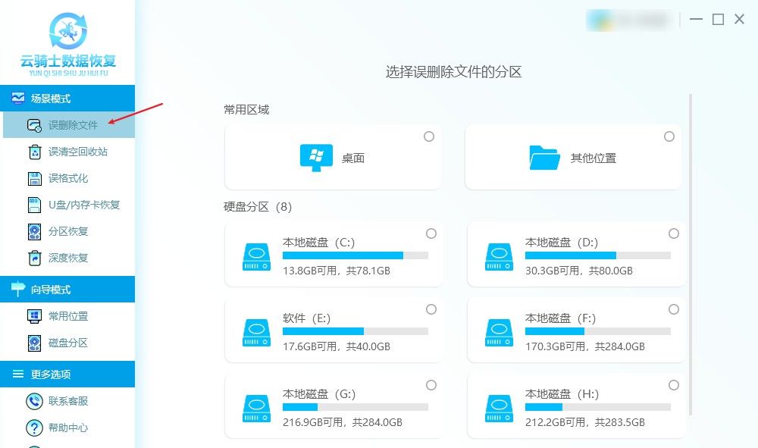Click the 云骑士数据恢复 logo icon

[68, 31]
